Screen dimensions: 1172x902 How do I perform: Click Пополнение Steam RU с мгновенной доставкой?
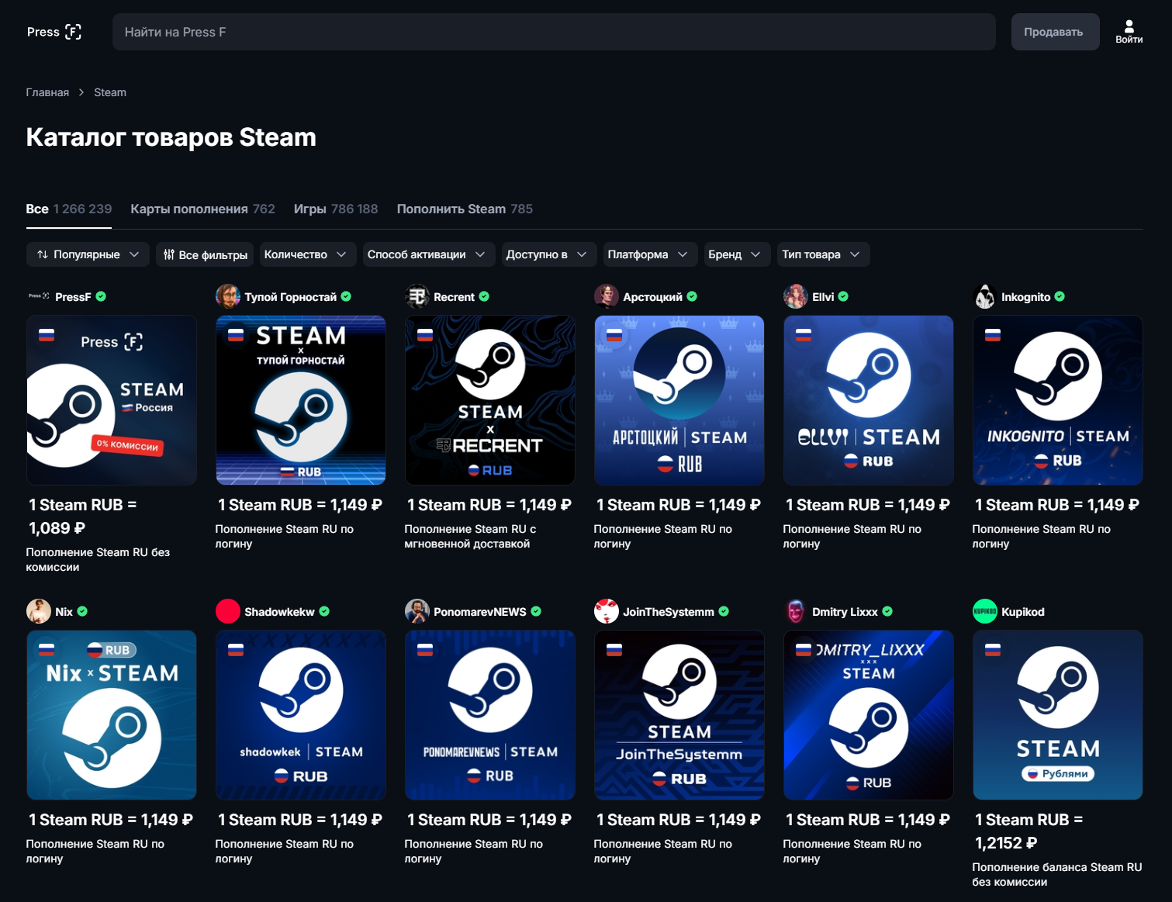coord(470,536)
